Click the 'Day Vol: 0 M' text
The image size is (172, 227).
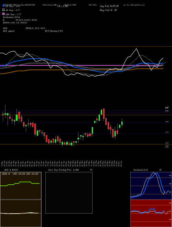point(108,10)
